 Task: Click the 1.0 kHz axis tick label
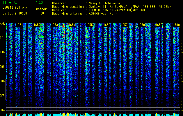pos(2,52)
